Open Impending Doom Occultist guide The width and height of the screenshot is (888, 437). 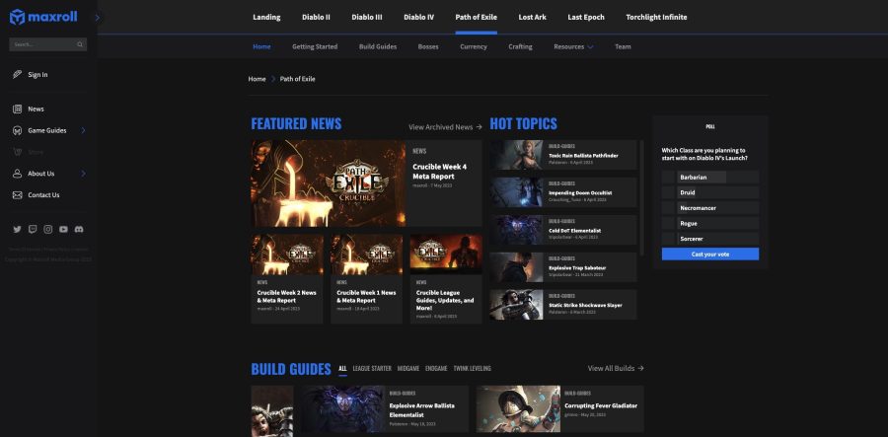coord(563,192)
